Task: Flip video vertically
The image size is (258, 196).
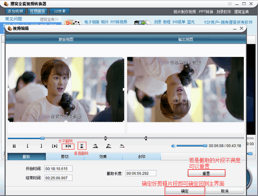Action: 82,146
